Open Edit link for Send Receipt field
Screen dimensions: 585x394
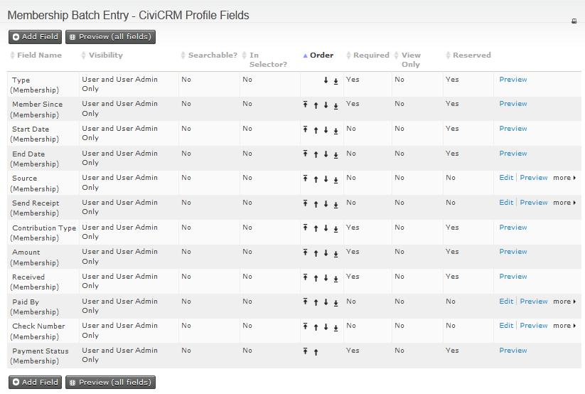coord(505,203)
